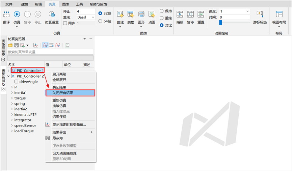The width and height of the screenshot is (292, 171).
Task: Toggle the highlighted curve filter icon
Action: tap(45, 45)
